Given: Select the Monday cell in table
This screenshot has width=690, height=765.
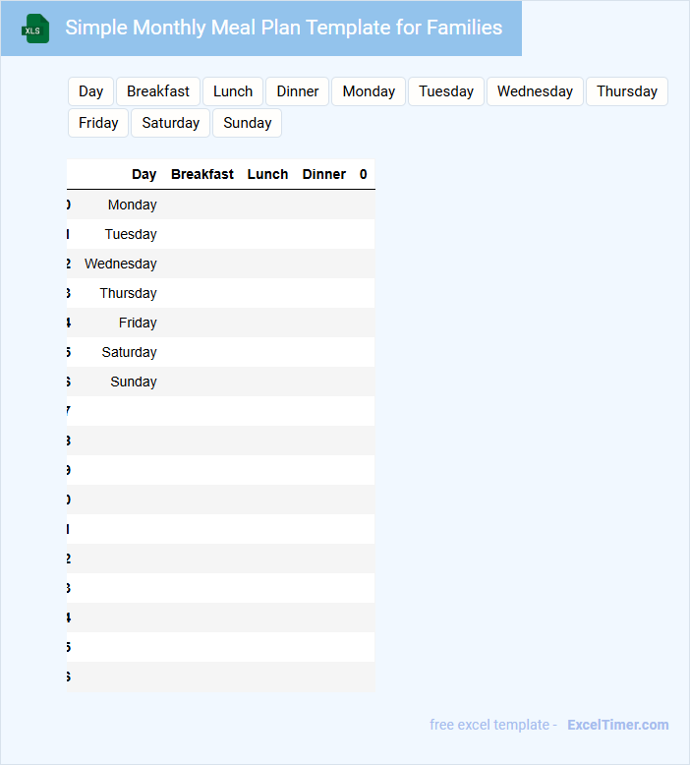Looking at the screenshot, I should point(132,205).
